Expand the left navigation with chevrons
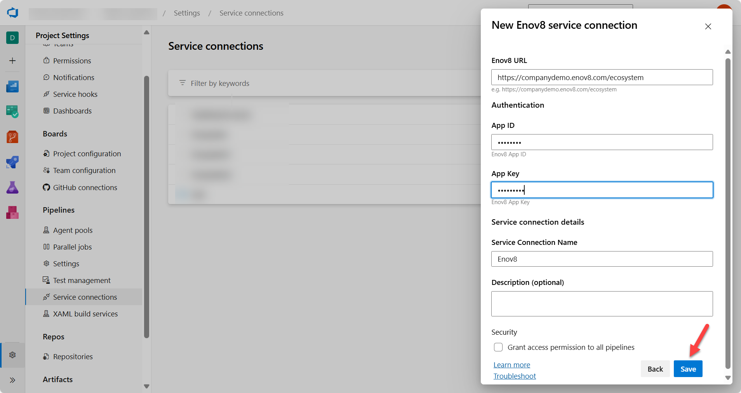The image size is (741, 393). 12,380
